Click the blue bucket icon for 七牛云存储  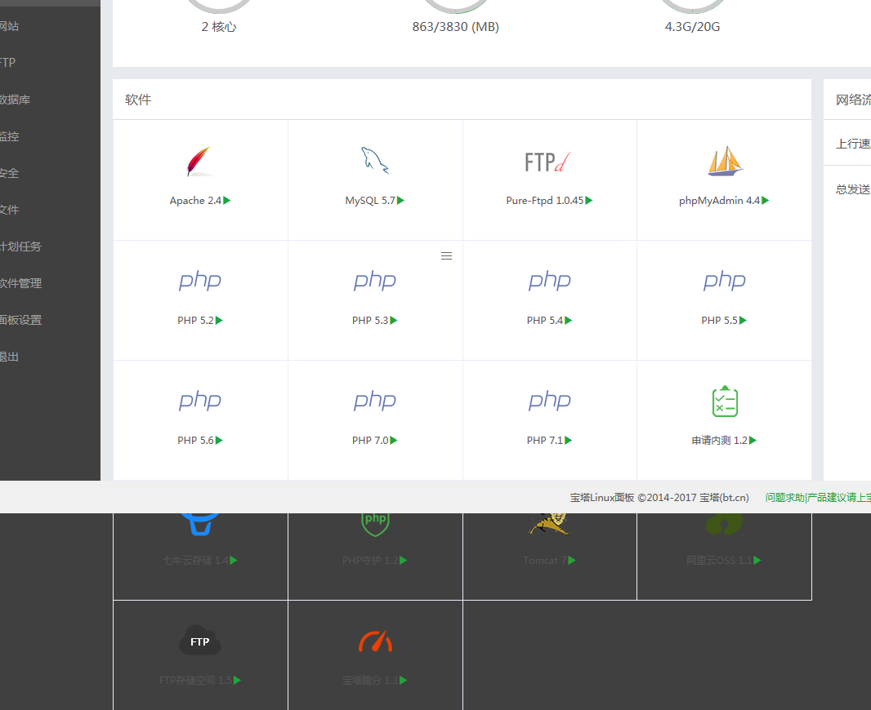click(200, 524)
